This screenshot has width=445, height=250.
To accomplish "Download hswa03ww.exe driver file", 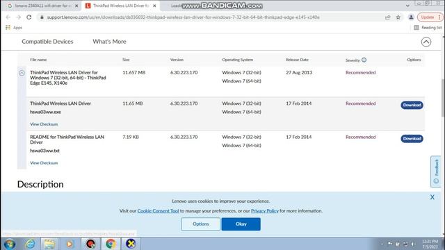I will coord(412,105).
